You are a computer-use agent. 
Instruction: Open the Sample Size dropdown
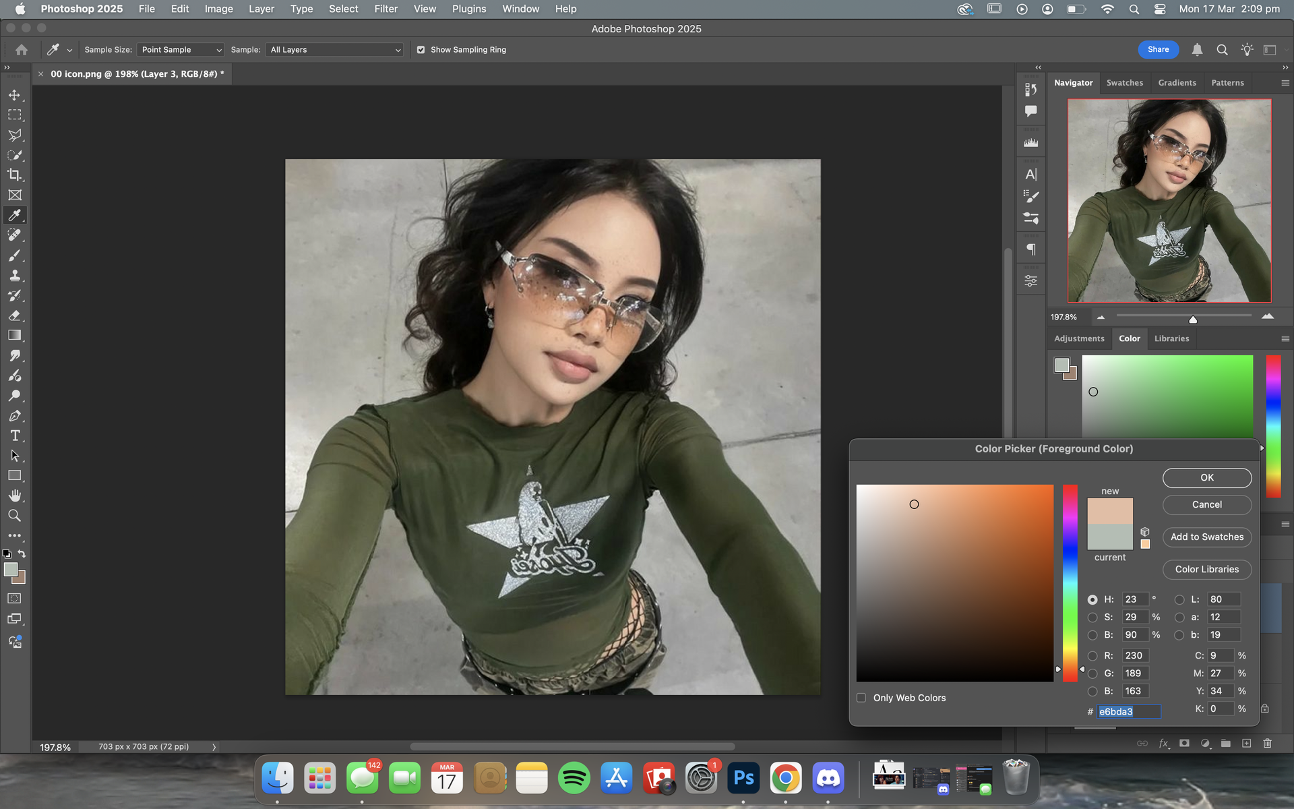tap(181, 50)
